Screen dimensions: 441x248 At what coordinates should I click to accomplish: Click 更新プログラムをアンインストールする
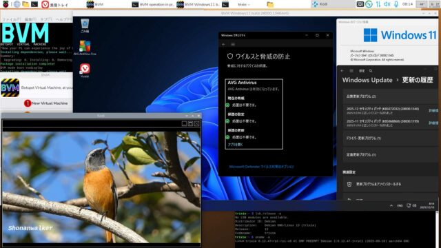[x=391, y=184]
